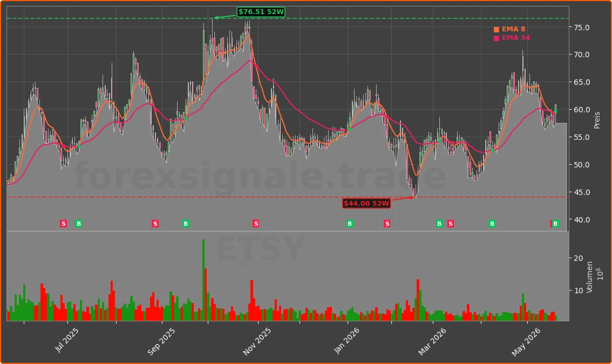Screen dimensions: 612x364
Task: Click the 10 volume axis value
Action: (579, 291)
